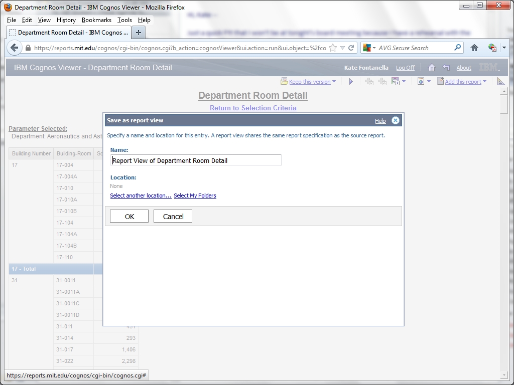Click the Run report play icon
The width and height of the screenshot is (514, 385).
(x=351, y=82)
